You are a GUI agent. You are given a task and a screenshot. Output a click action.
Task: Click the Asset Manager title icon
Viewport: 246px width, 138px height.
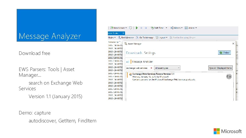126,44
